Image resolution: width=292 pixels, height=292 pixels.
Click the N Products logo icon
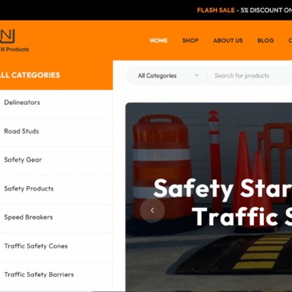(7, 36)
